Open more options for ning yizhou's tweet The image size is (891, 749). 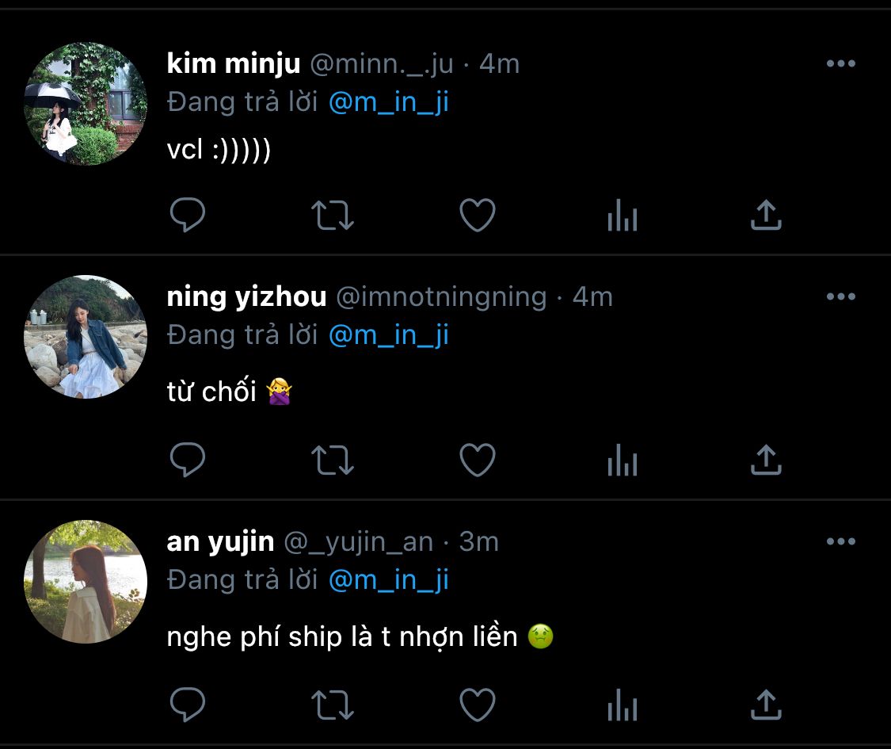pyautogui.click(x=841, y=296)
